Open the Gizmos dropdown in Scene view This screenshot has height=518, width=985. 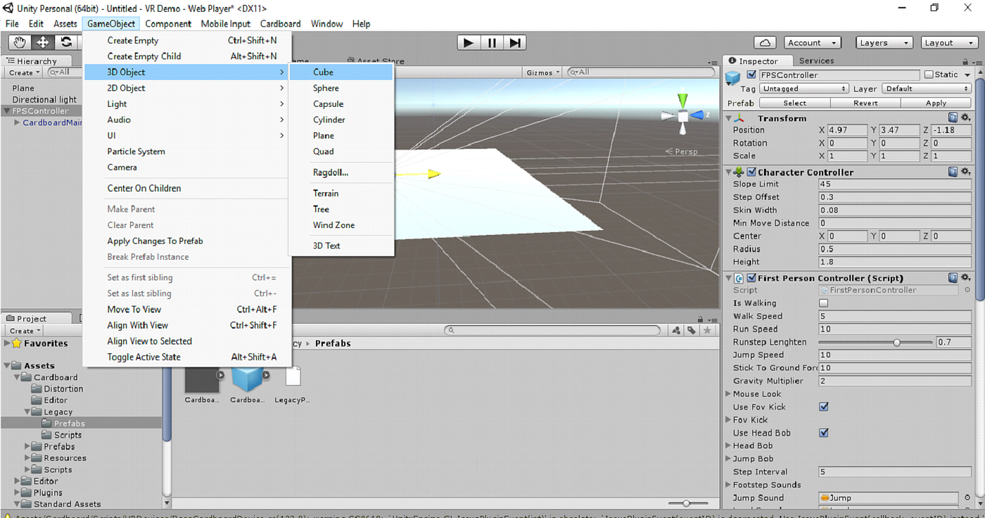pos(543,72)
